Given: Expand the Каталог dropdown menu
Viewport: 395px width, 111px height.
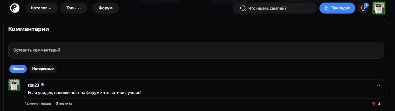Looking at the screenshot, I should pos(41,8).
